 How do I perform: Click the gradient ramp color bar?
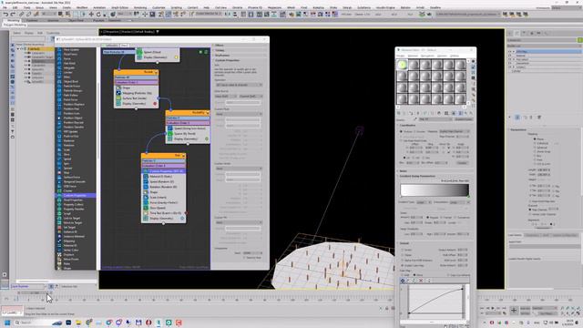(435, 190)
